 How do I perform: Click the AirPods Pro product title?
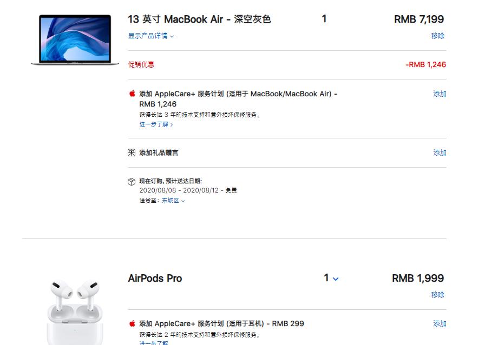pyautogui.click(x=155, y=278)
